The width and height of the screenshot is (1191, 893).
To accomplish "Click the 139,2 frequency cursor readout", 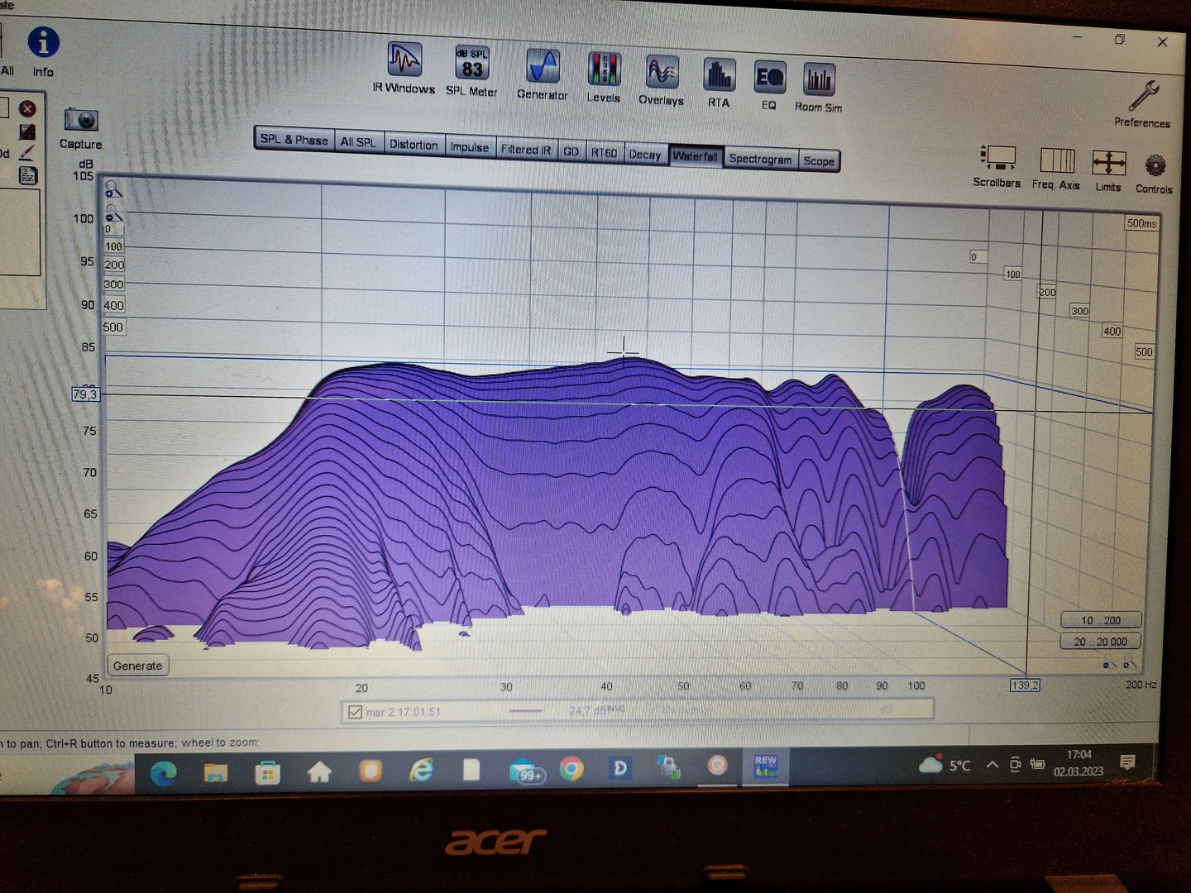I will coord(1025,685).
